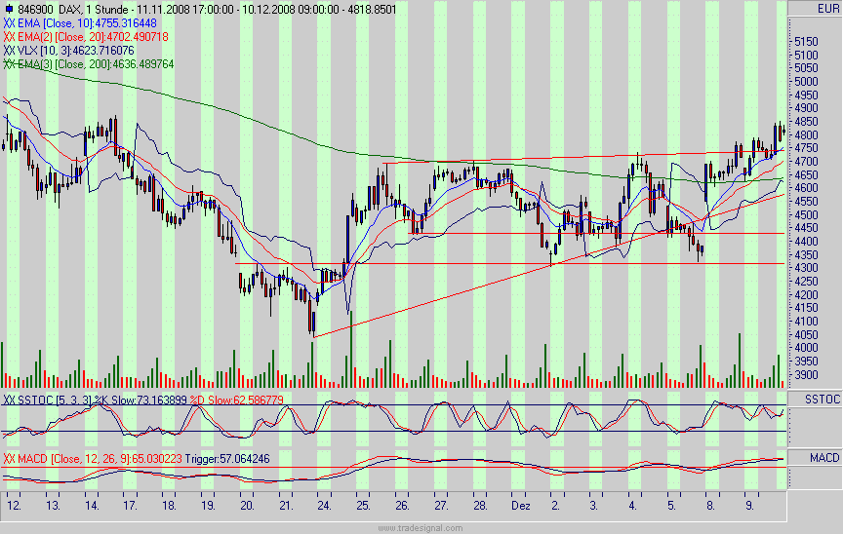Viewport: 843px width, 534px height.
Task: Select the EMA(2) [Close, 20] legend entry
Action: click(86, 37)
